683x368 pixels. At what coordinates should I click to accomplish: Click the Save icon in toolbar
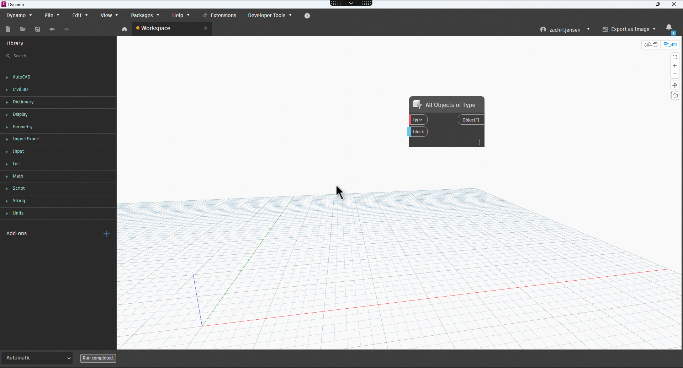tap(37, 29)
